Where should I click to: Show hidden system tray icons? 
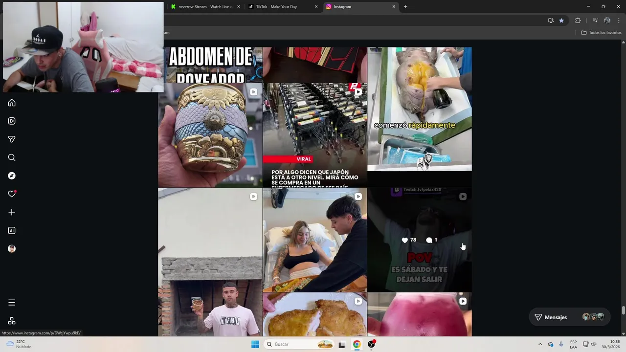[540, 344]
